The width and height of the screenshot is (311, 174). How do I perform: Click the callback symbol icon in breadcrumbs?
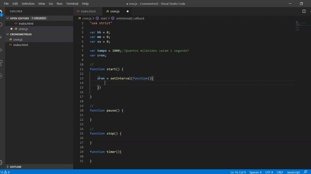coord(113,18)
